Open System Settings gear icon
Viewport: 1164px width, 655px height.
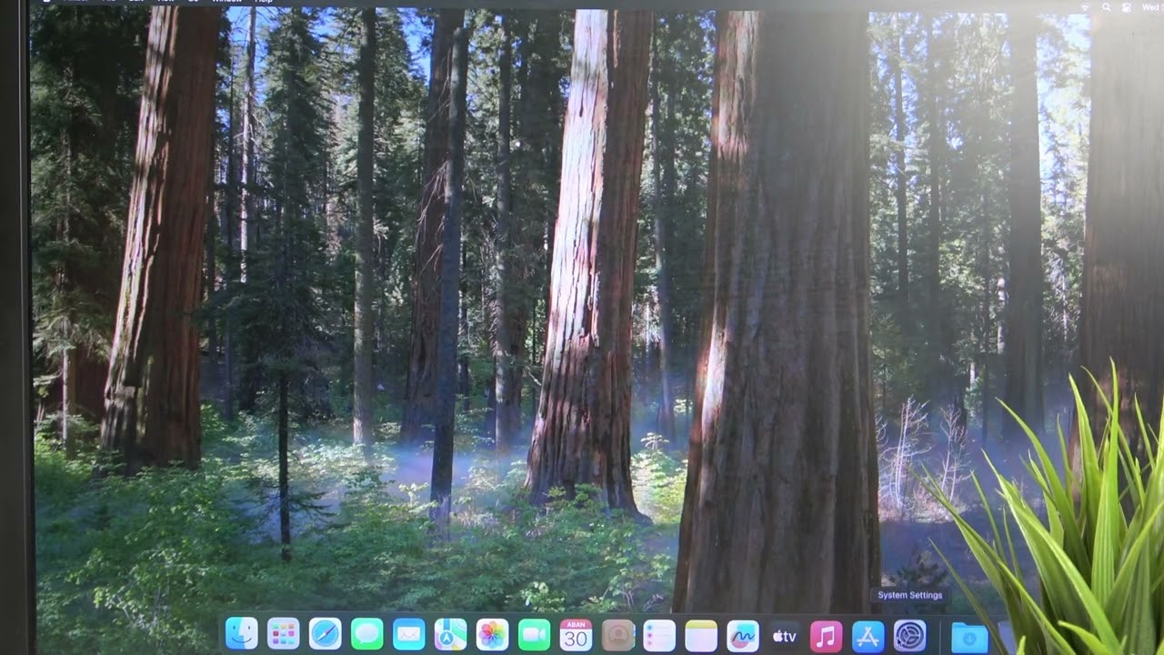click(x=910, y=636)
